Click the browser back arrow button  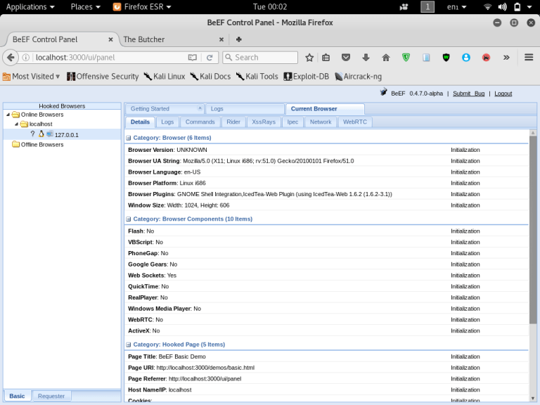click(11, 58)
